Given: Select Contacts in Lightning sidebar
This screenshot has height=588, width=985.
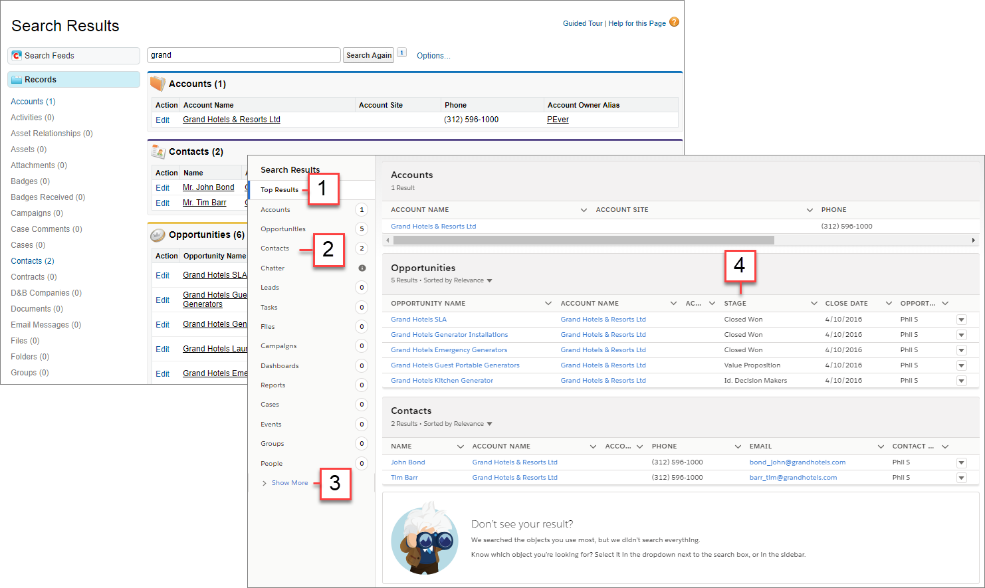Looking at the screenshot, I should pos(274,248).
